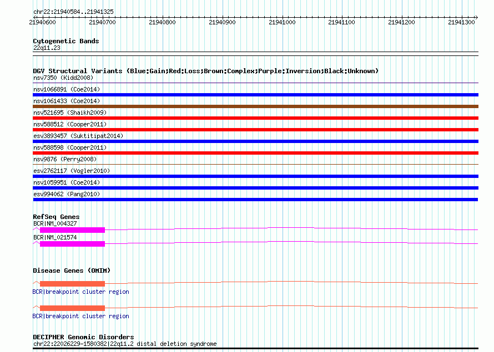Select the esv2762117 (Vogler2010) blue bar

[255, 176]
